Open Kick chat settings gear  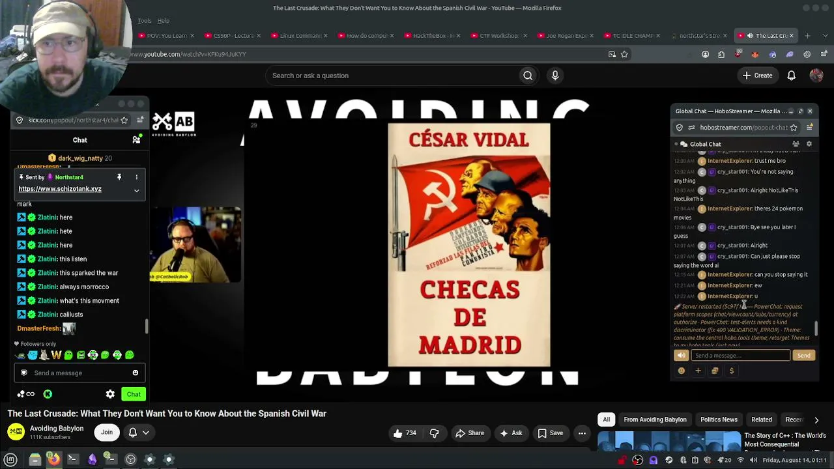point(110,394)
